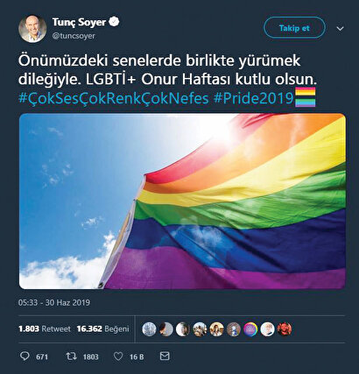Follow with the Takip et button
Viewport: 359px width, 374px height.
click(x=294, y=28)
